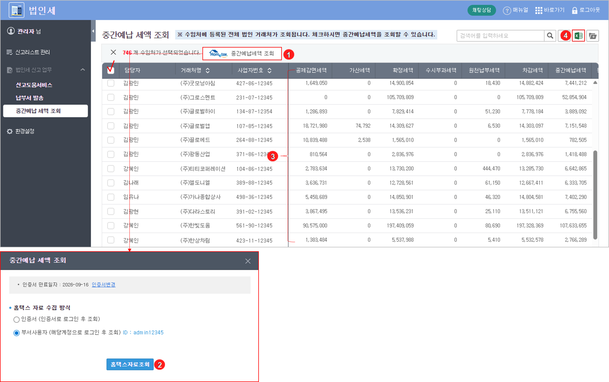609x382 pixels.
Task: Click the 법인세 building logo icon
Action: click(16, 10)
